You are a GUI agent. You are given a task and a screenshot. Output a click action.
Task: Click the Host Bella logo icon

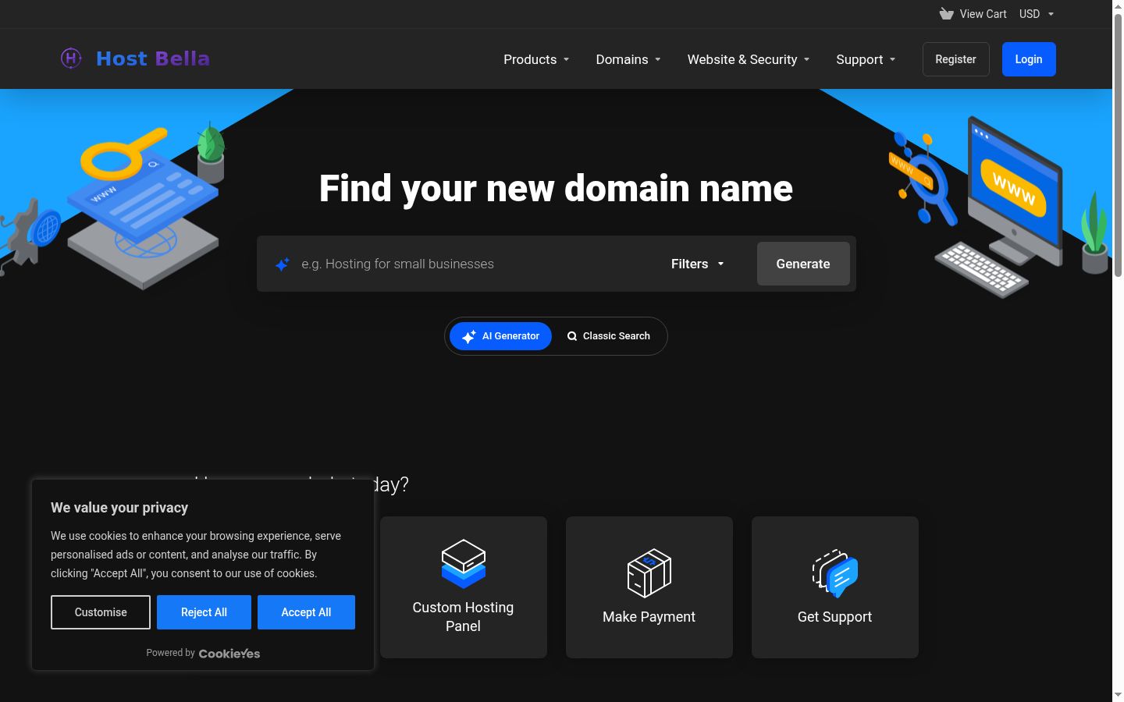tap(71, 58)
